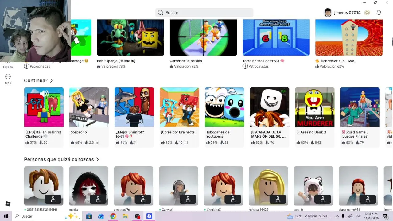Open Bob Esponja [HORROR] game thumbnail

pyautogui.click(x=130, y=37)
